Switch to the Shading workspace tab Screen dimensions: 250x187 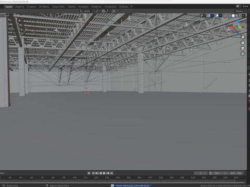71,7
